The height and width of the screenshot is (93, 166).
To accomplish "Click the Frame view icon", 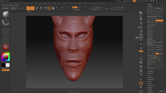I will 141,58.
